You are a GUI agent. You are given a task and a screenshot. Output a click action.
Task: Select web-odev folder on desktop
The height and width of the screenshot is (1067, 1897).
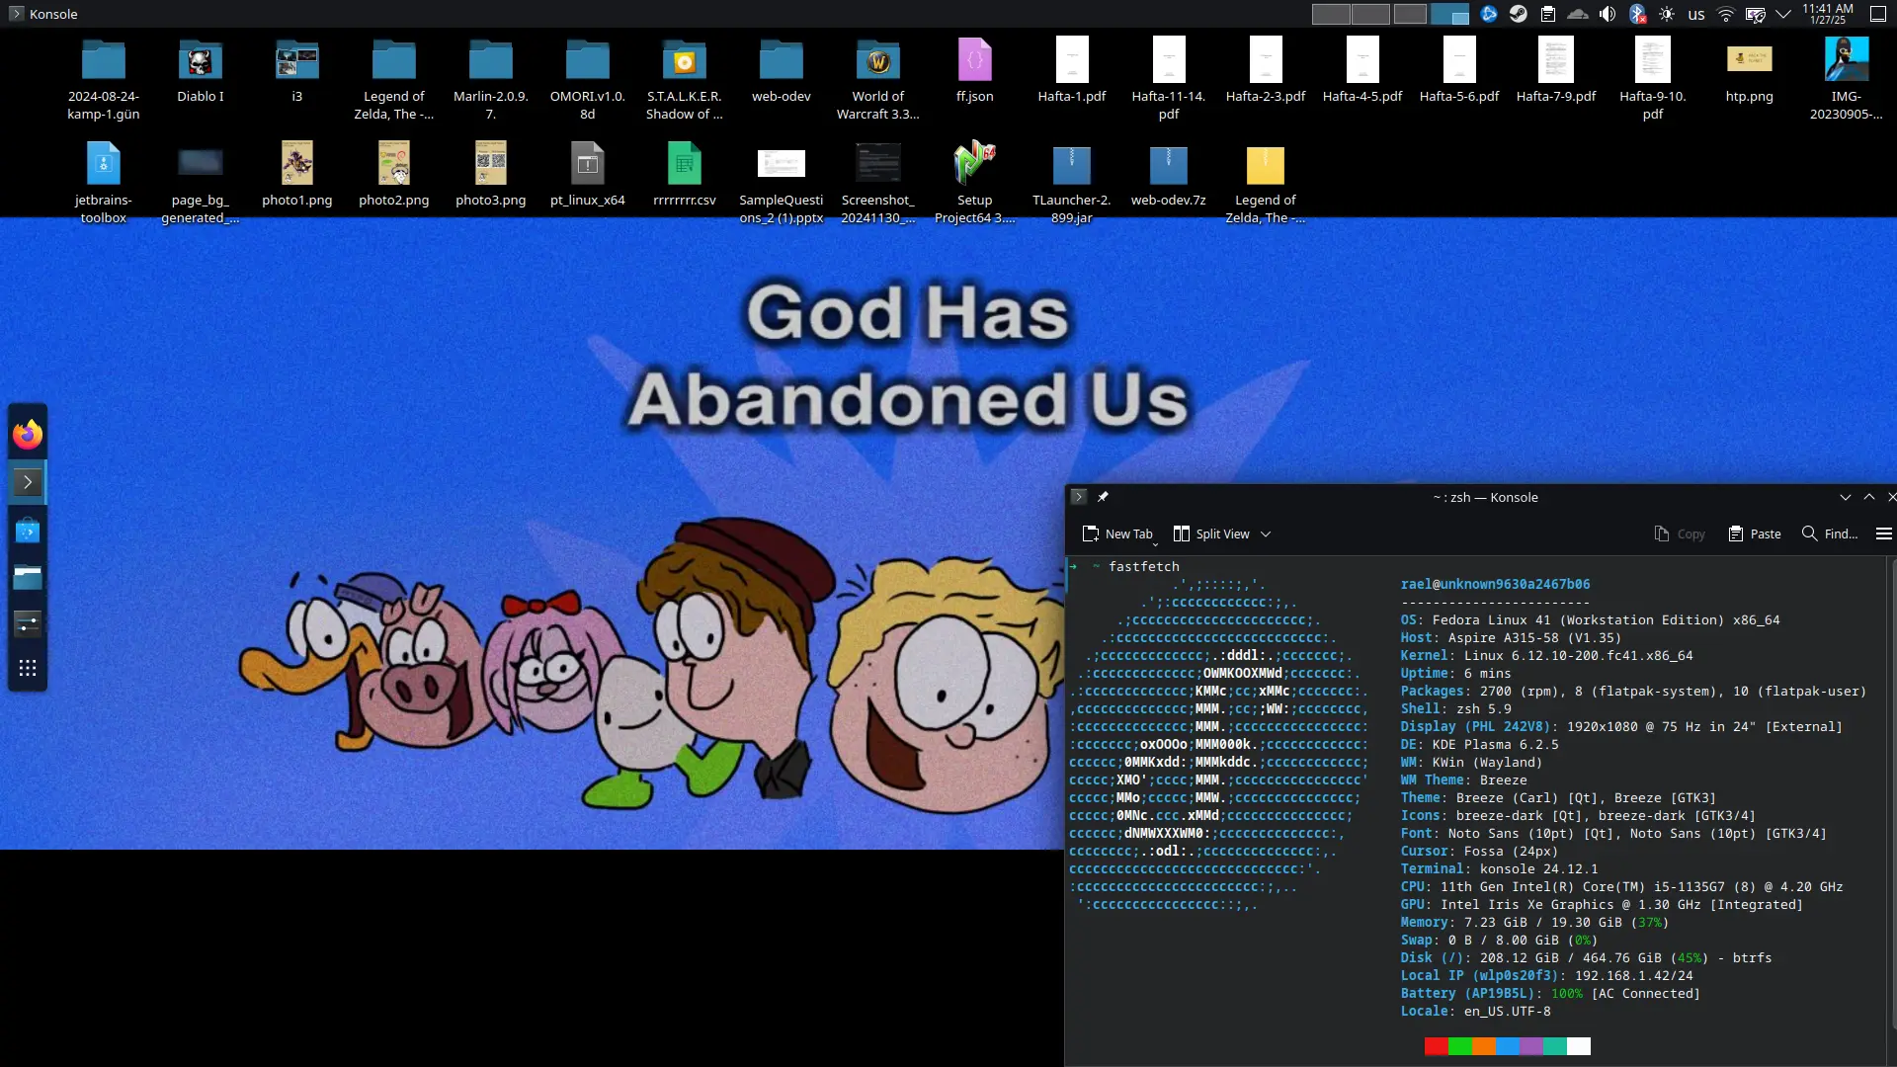(782, 71)
